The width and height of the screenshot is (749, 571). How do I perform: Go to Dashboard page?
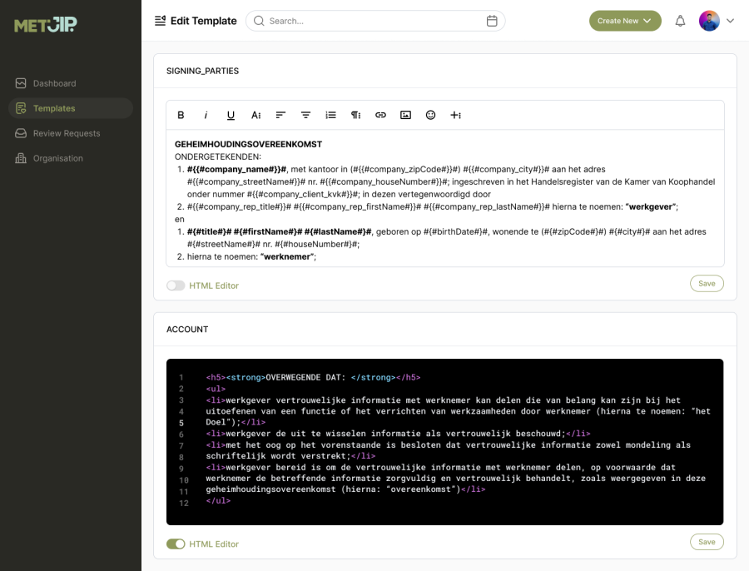point(71,83)
